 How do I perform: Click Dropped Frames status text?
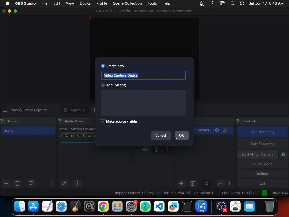pos(133,193)
